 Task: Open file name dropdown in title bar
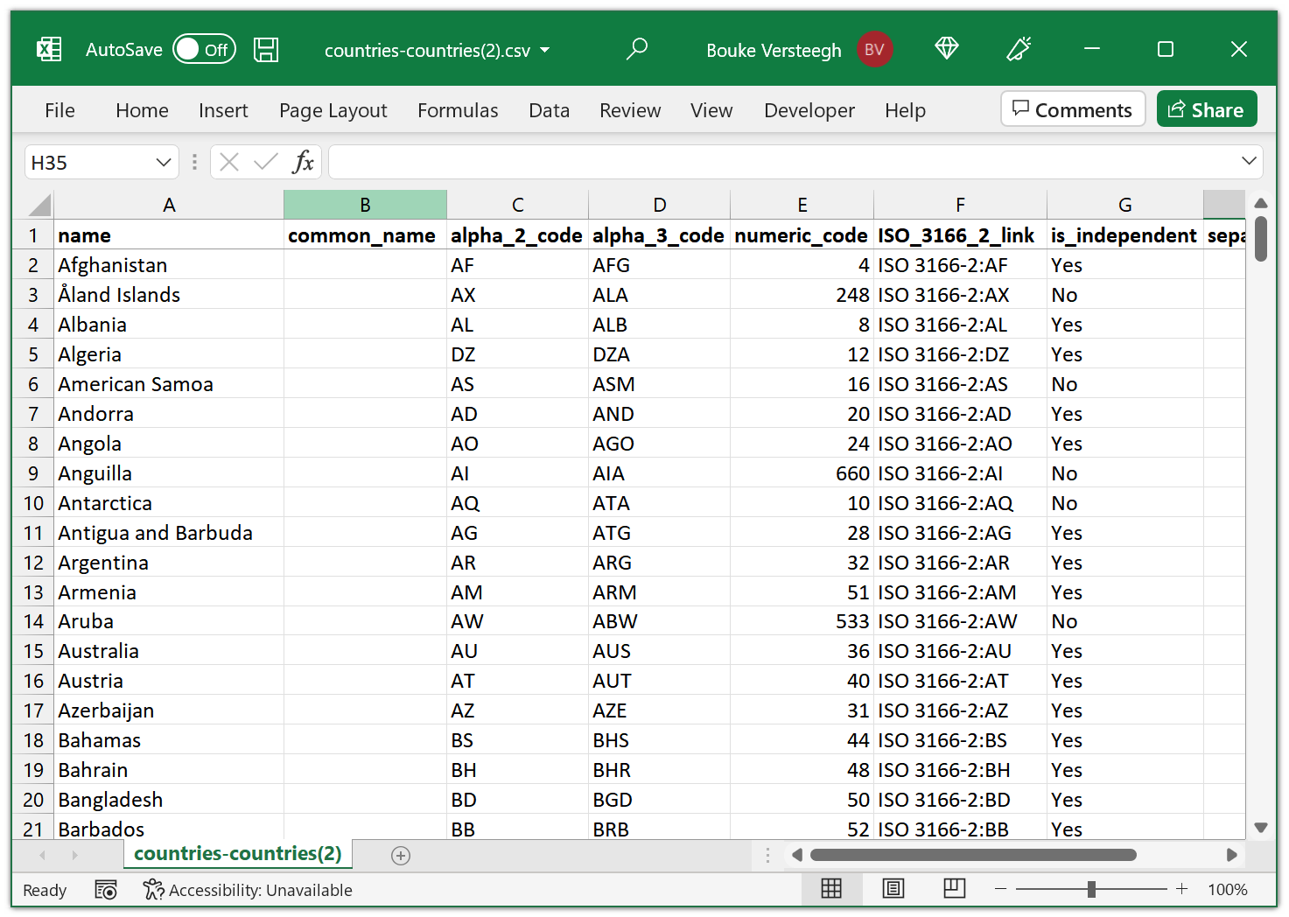(545, 50)
